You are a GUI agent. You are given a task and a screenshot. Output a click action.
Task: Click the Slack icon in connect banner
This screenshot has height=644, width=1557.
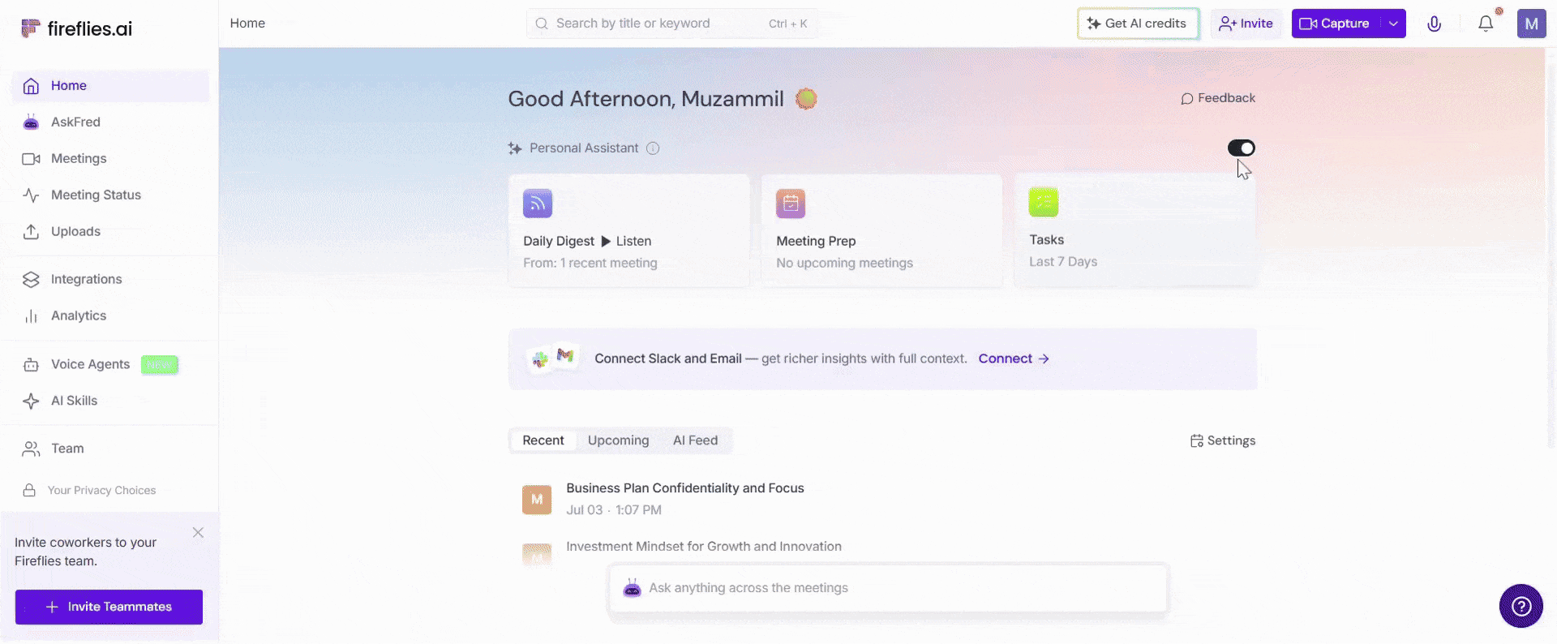[x=540, y=361]
